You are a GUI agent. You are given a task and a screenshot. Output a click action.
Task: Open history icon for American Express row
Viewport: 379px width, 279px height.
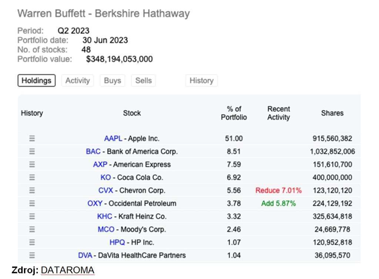[32, 165]
